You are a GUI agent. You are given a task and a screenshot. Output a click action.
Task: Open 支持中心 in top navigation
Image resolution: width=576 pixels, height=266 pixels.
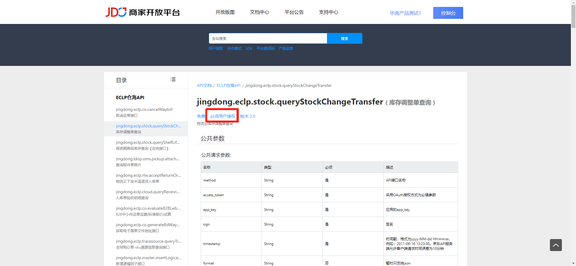point(328,12)
